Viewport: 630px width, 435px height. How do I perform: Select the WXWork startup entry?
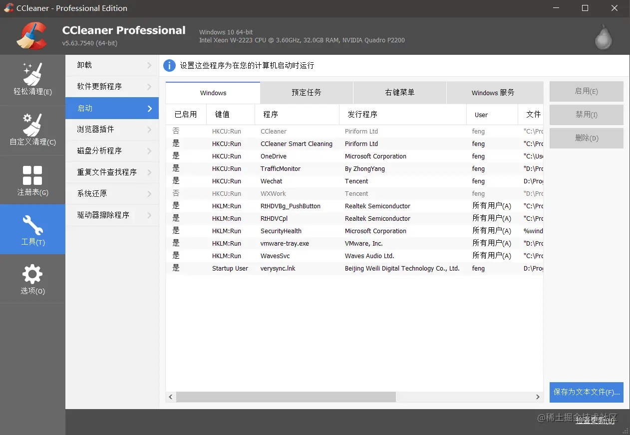pos(354,194)
